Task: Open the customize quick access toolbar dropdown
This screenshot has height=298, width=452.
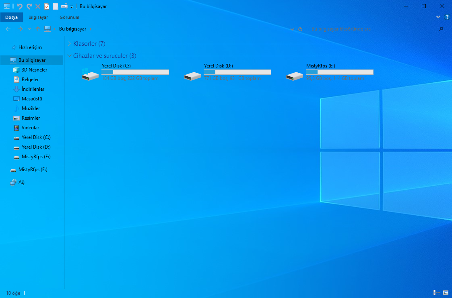Action: click(x=72, y=6)
